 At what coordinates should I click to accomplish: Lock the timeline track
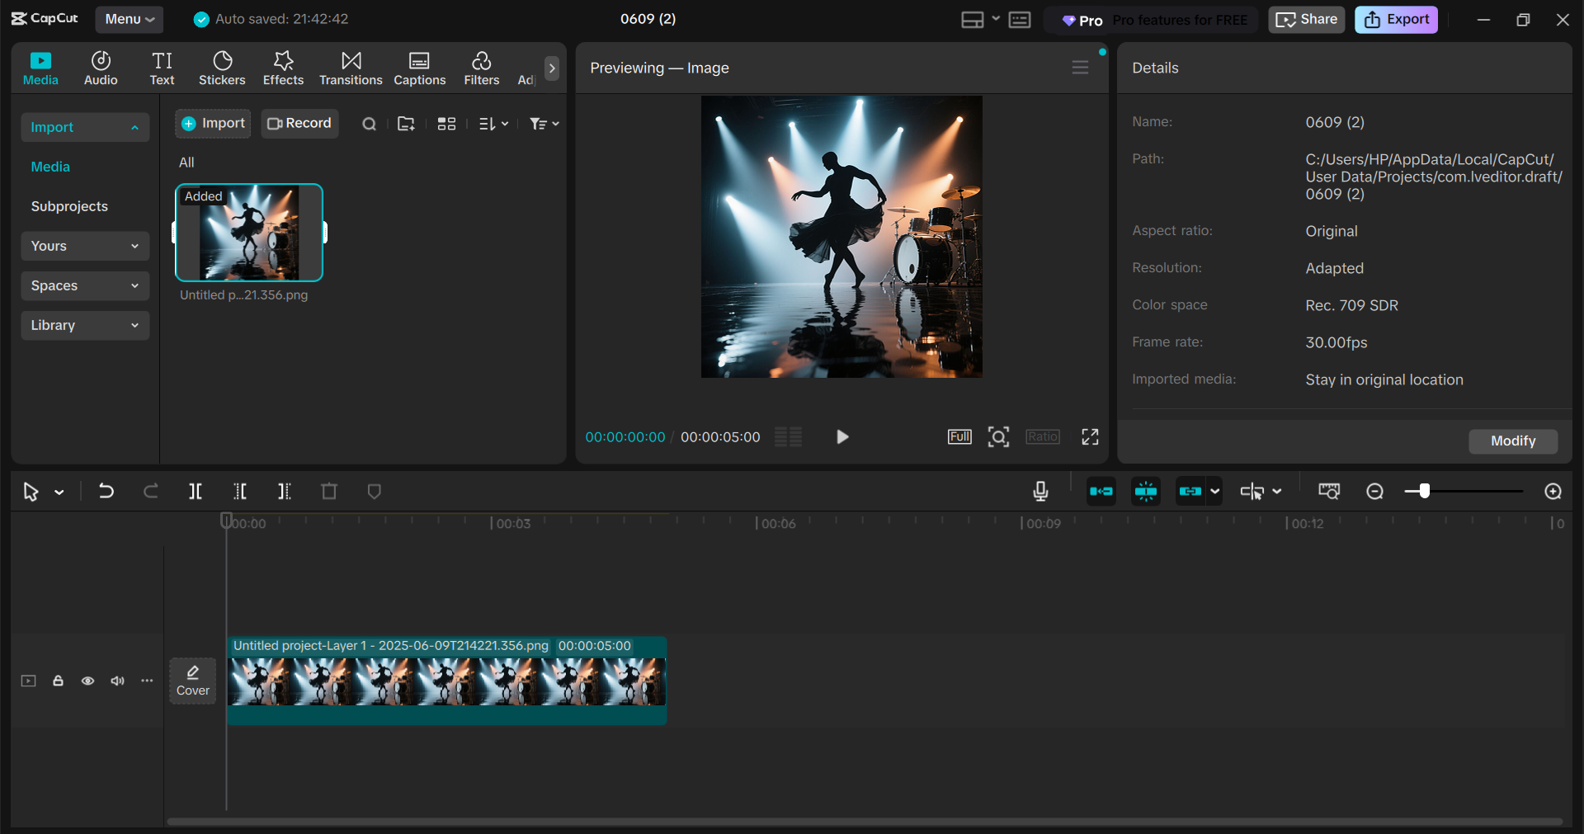(x=58, y=681)
